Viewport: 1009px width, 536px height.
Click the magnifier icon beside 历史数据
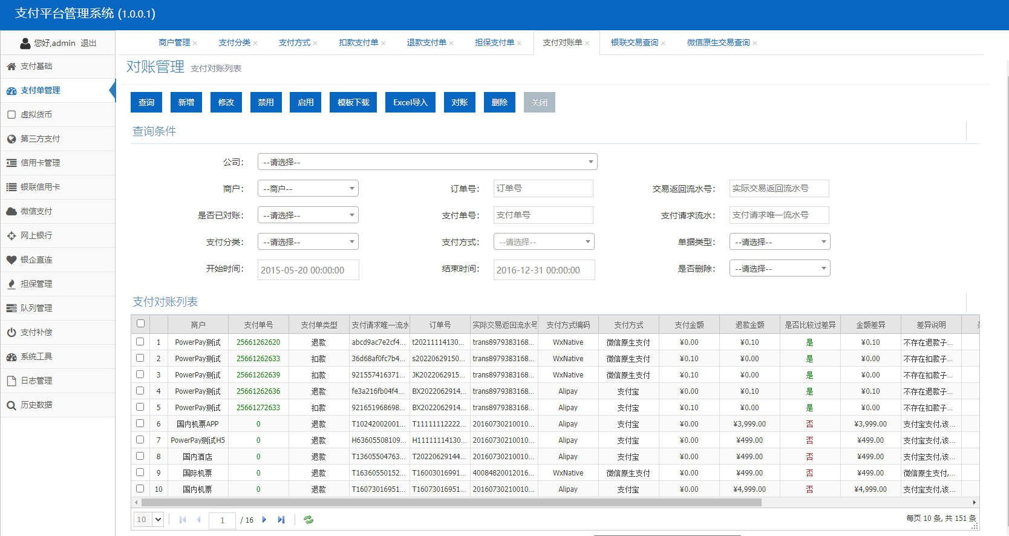pos(11,405)
